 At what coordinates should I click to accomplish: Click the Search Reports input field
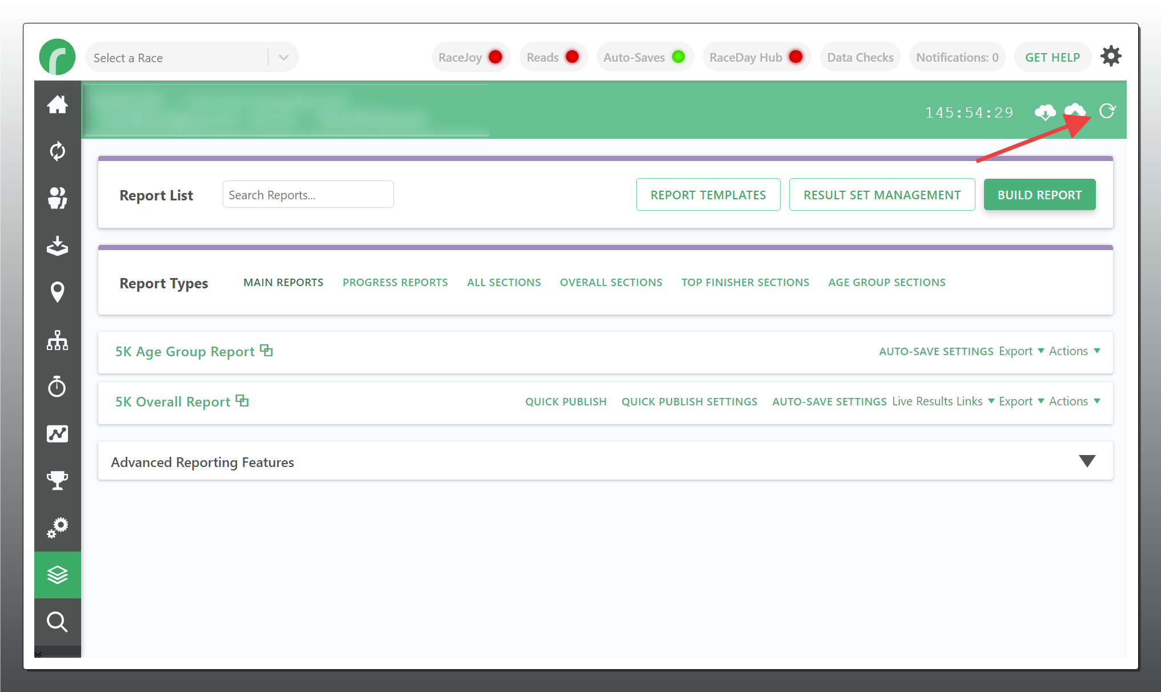click(308, 195)
